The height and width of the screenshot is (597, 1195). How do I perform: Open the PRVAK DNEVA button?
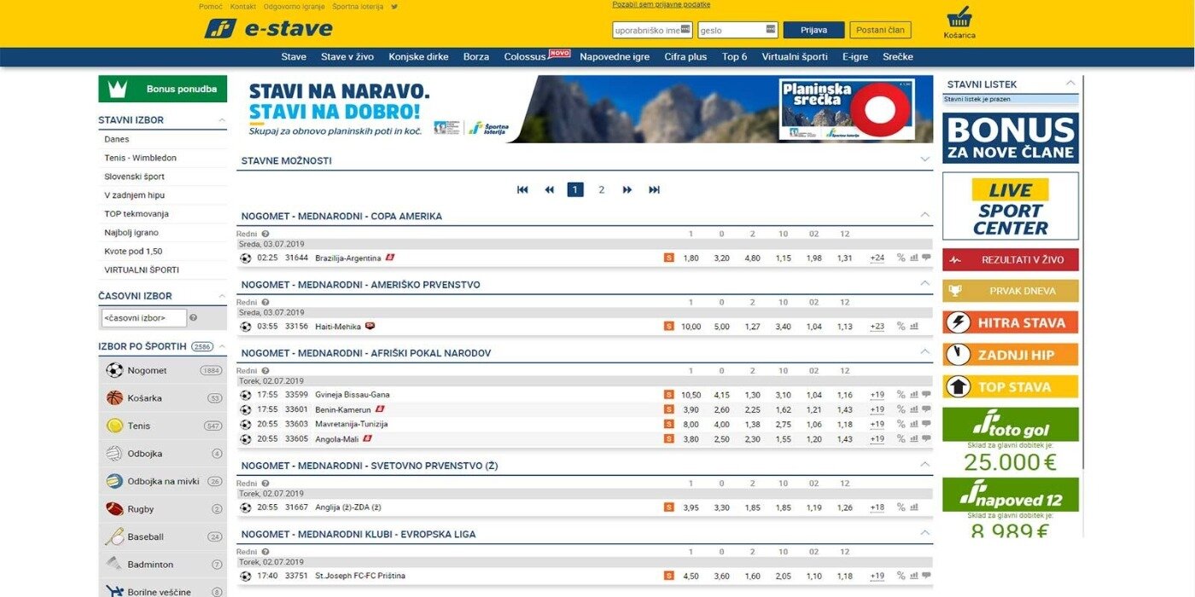pos(1011,291)
